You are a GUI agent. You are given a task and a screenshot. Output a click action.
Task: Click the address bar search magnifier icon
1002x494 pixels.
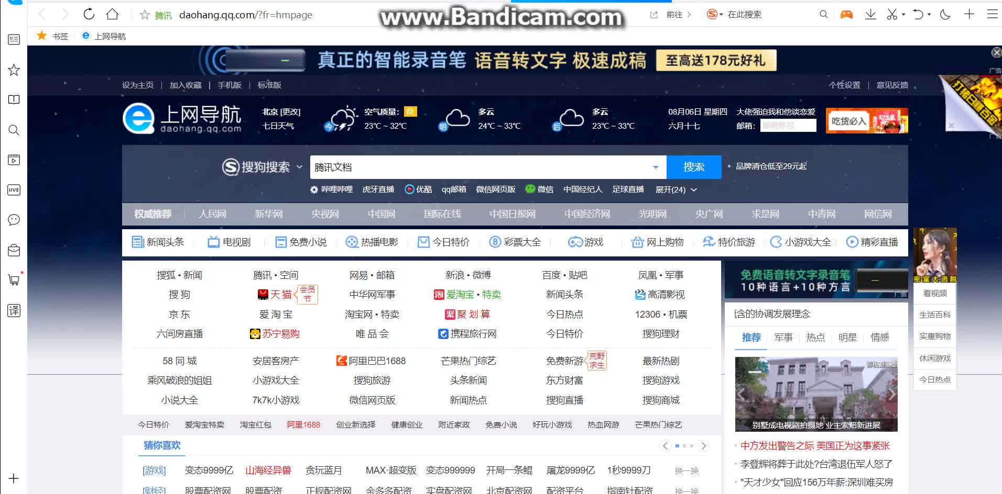click(x=823, y=15)
